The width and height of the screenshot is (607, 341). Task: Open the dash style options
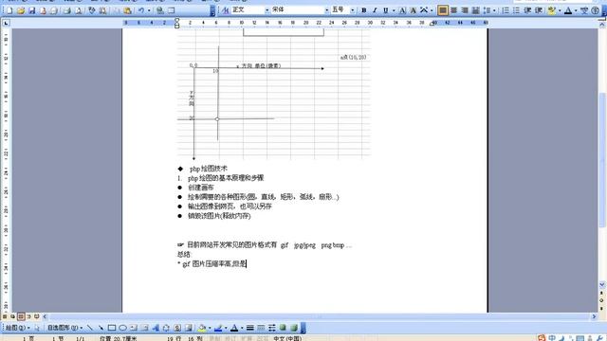(x=261, y=328)
